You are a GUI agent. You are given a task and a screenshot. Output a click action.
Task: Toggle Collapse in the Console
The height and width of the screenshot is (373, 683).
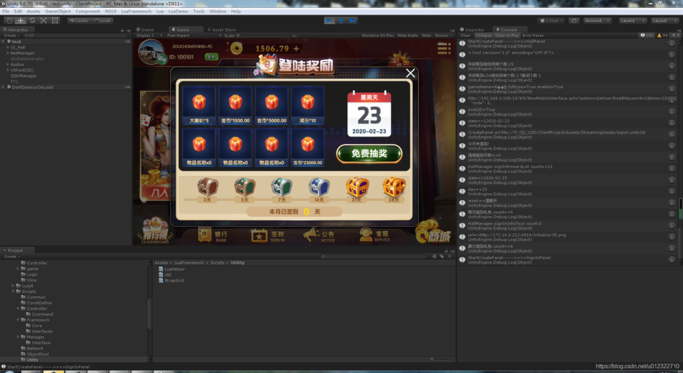point(484,35)
